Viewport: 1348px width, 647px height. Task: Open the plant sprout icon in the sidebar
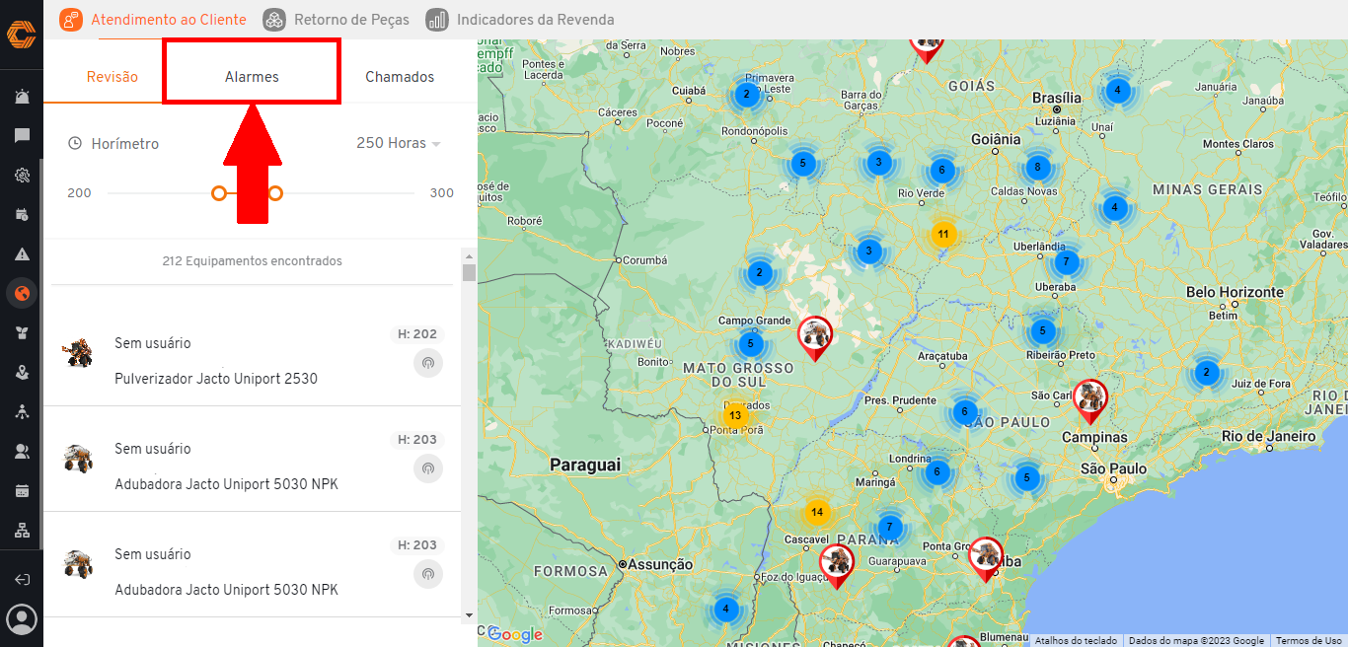pyautogui.click(x=22, y=332)
